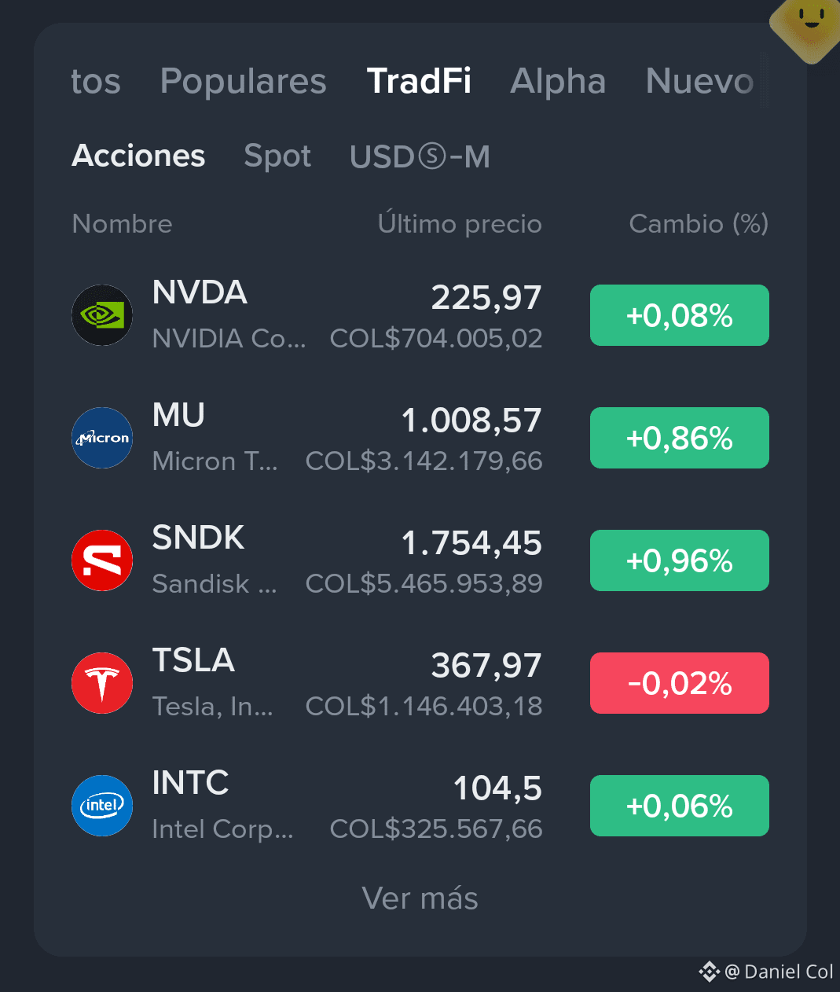Click the Intel logo icon

click(102, 806)
